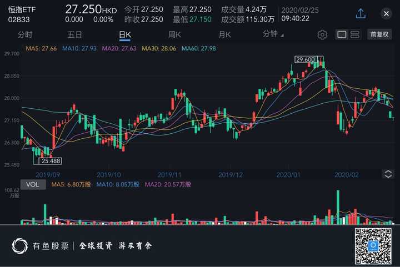Close the chart with the X button
The width and height of the screenshot is (400, 267).
[x=386, y=13]
